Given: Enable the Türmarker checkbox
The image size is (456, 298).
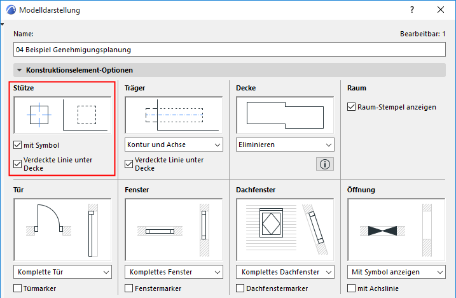Looking at the screenshot, I should [x=18, y=288].
